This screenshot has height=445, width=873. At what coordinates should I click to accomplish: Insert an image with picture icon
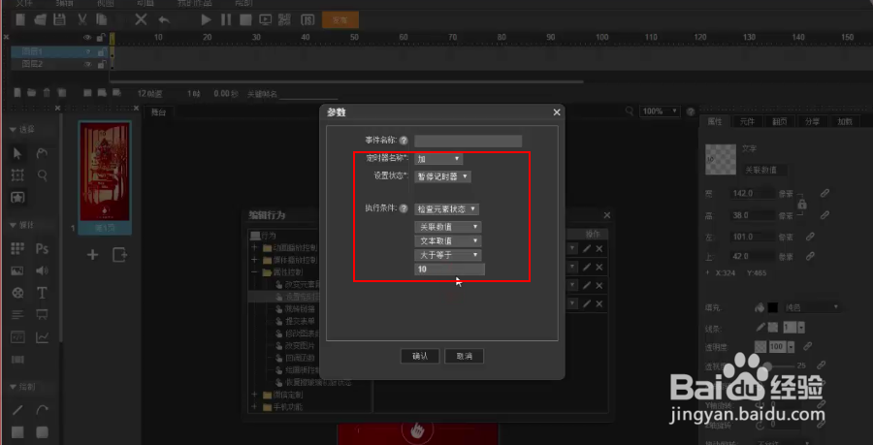click(17, 270)
